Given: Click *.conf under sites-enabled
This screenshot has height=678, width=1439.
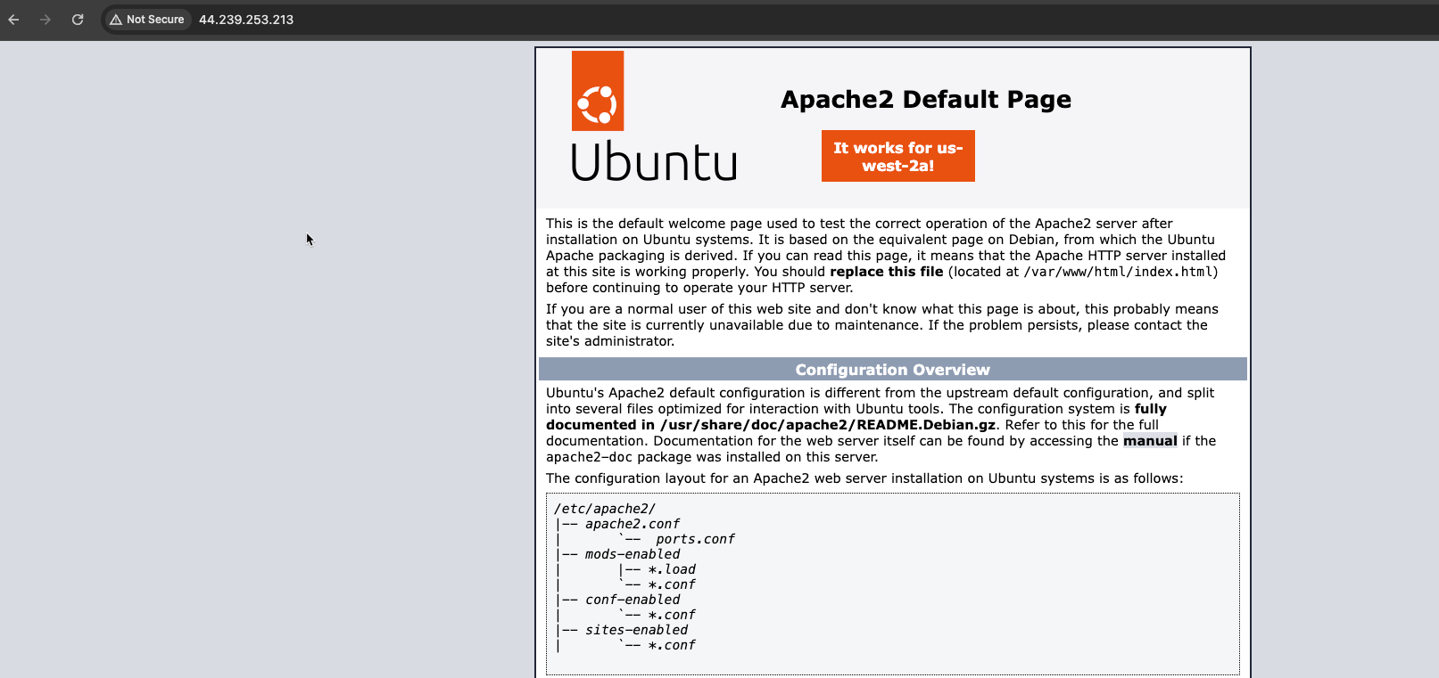Looking at the screenshot, I should coord(672,645).
